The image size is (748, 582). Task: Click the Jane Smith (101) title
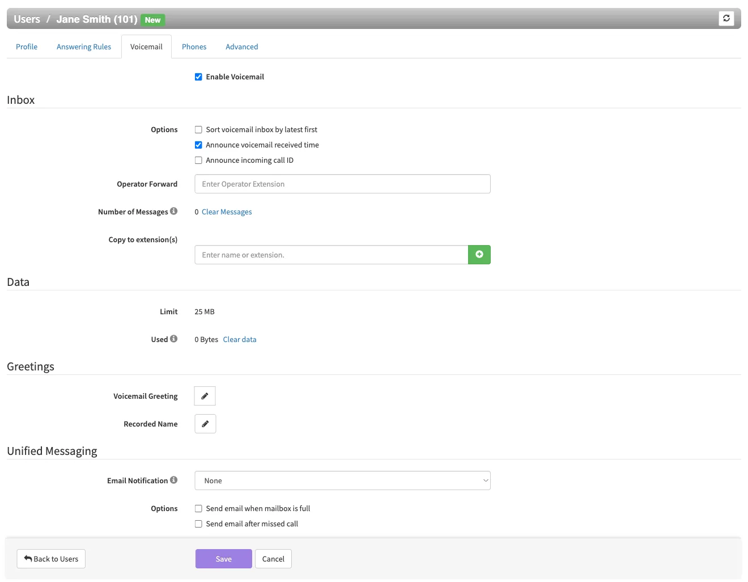(x=97, y=19)
